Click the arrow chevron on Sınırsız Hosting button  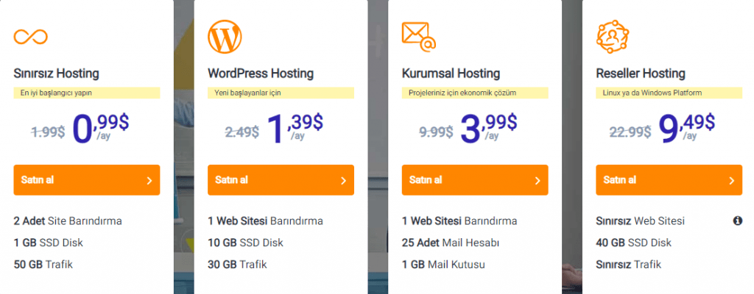pyautogui.click(x=149, y=181)
